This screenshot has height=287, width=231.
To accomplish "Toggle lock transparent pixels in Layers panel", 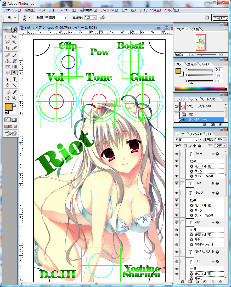I will tap(185, 146).
